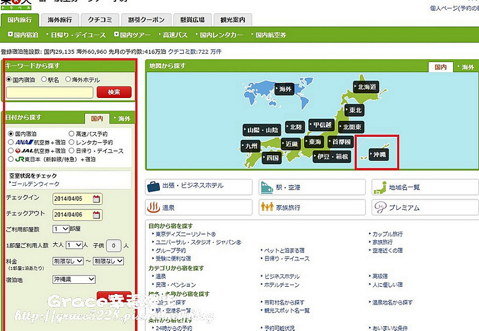
Task: Click the area name list map icon
Action: coord(380,188)
